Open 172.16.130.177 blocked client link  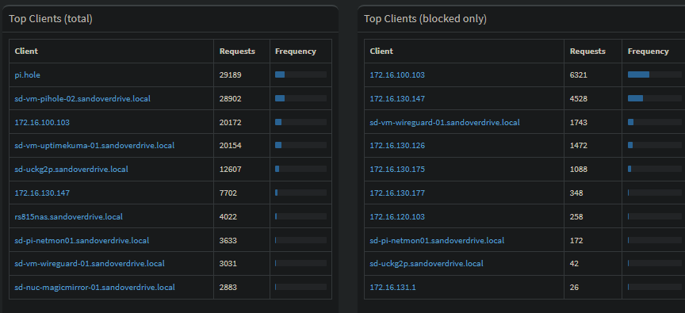click(x=397, y=193)
